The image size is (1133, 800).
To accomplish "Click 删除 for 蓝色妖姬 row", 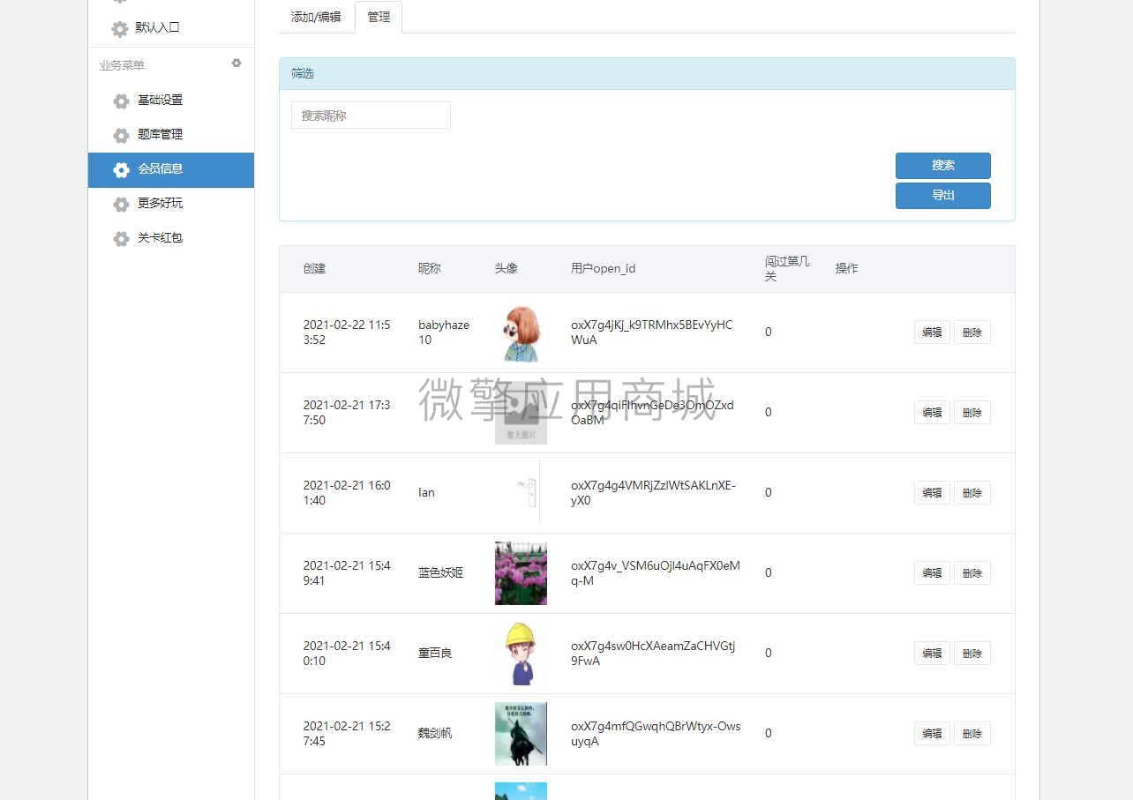I will [x=972, y=573].
